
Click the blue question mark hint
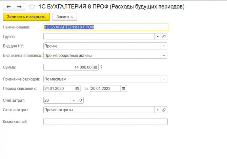(x=101, y=67)
